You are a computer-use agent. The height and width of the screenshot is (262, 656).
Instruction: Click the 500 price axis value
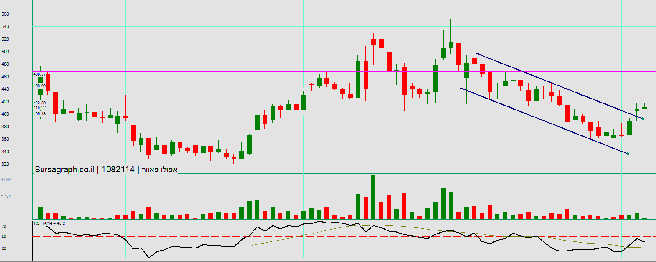[5, 52]
